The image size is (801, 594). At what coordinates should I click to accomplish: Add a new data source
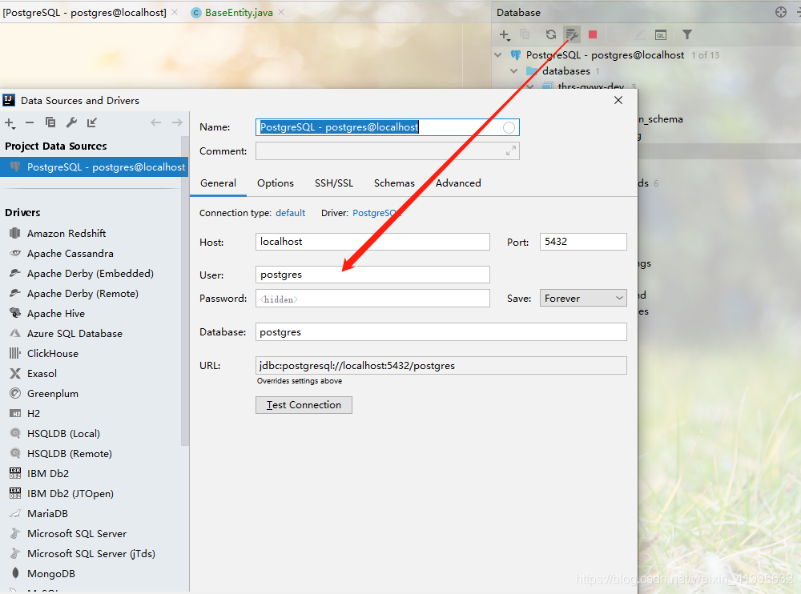pos(10,124)
